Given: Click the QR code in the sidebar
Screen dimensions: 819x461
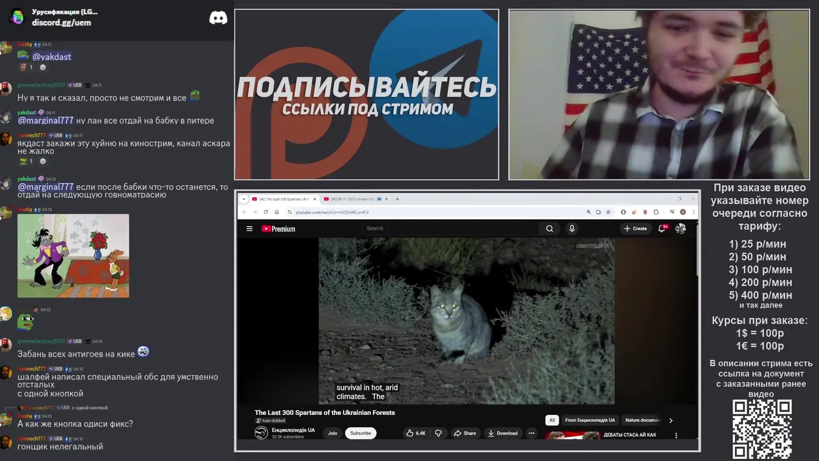Looking at the screenshot, I should point(761,430).
